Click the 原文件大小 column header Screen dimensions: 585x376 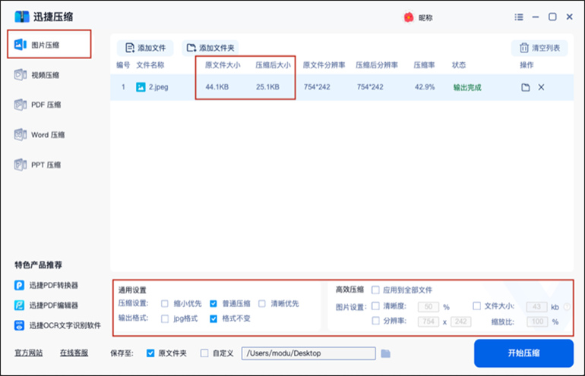coord(223,65)
